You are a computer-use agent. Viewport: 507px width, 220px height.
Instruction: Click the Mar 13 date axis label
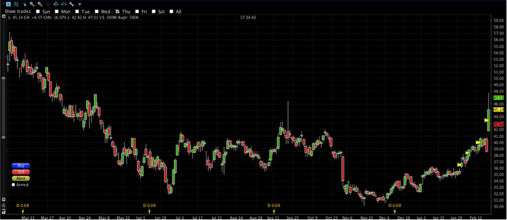28,218
